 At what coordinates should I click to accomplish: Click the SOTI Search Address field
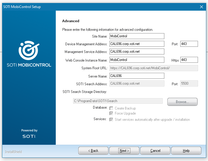(x=137, y=83)
